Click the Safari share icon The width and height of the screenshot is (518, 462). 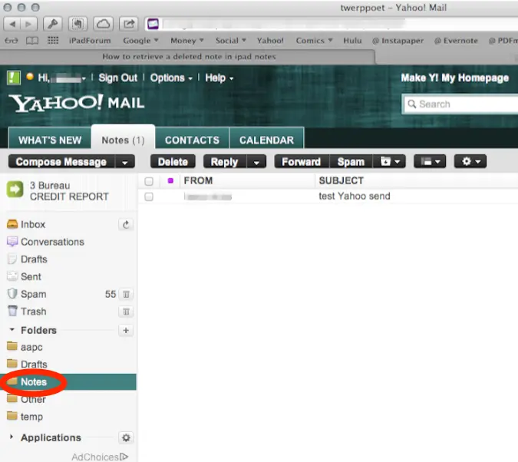[x=128, y=25]
